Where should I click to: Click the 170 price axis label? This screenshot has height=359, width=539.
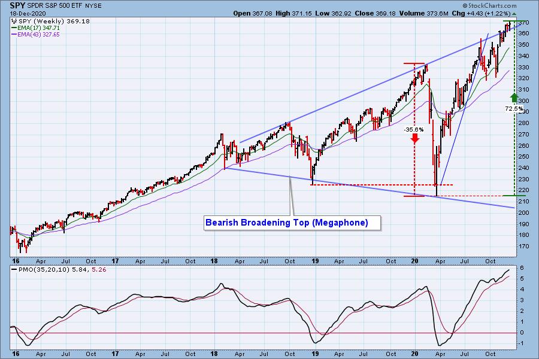pos(524,247)
